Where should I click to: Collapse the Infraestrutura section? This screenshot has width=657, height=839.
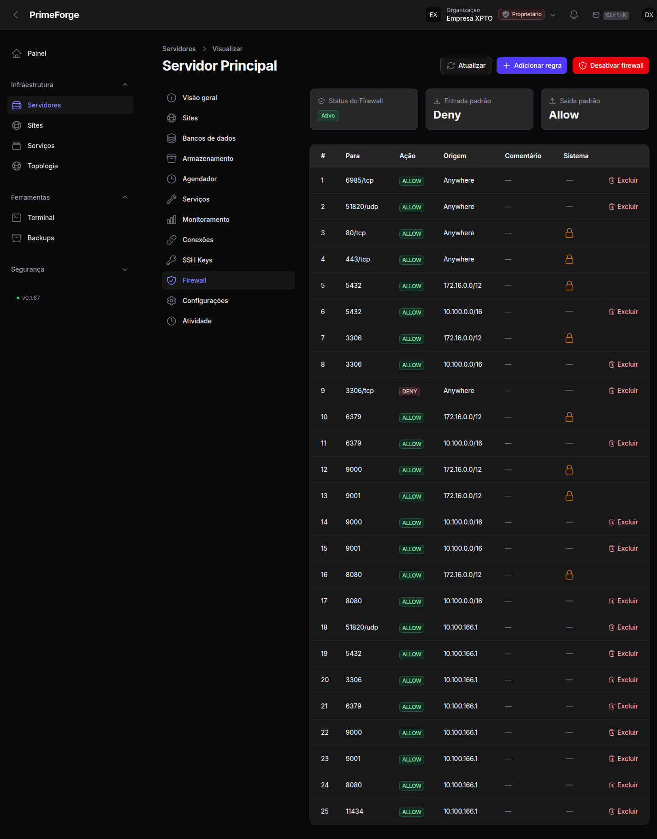125,85
